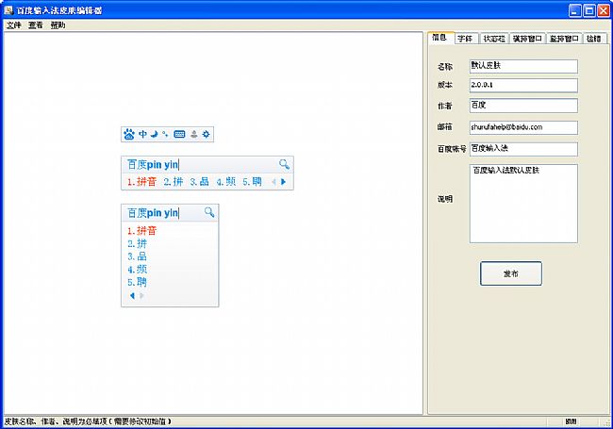Image resolution: width=613 pixels, height=429 pixels.
Task: Click the 说明 description text area
Action: coord(523,204)
